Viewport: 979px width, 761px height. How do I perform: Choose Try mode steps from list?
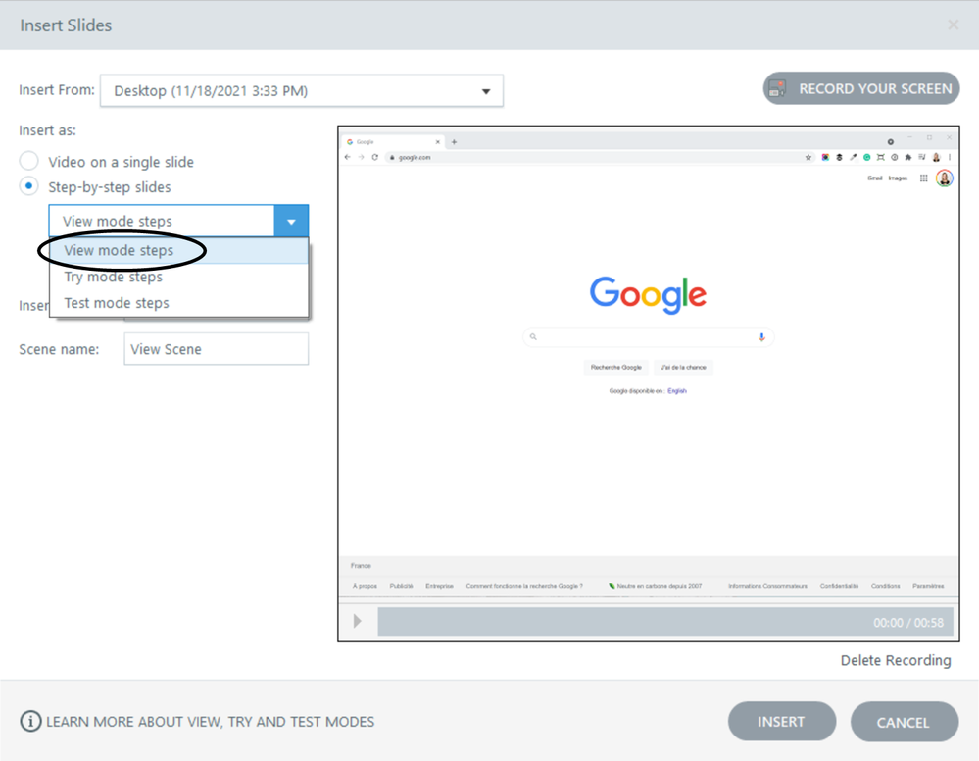tap(179, 277)
